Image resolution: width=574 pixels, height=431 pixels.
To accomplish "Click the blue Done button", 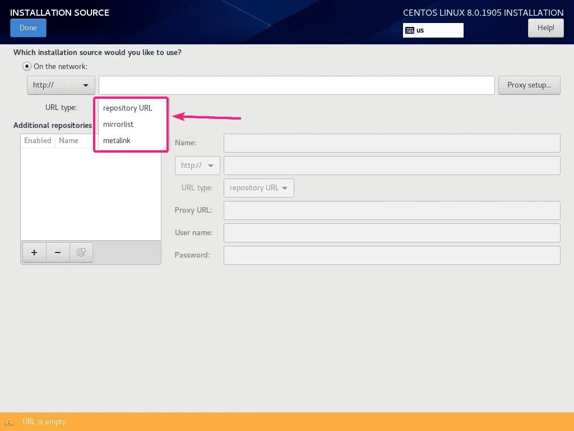I will [28, 28].
